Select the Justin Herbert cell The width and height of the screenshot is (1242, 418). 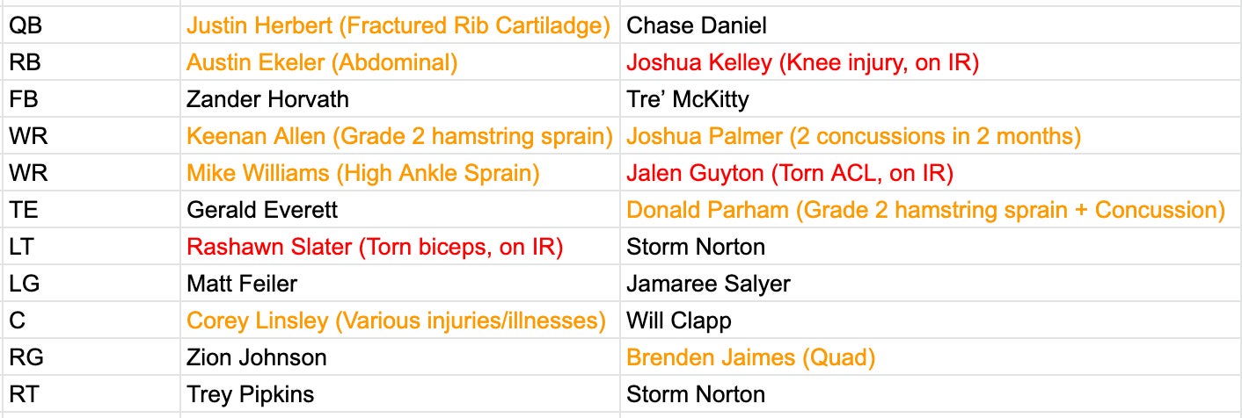[x=398, y=25]
